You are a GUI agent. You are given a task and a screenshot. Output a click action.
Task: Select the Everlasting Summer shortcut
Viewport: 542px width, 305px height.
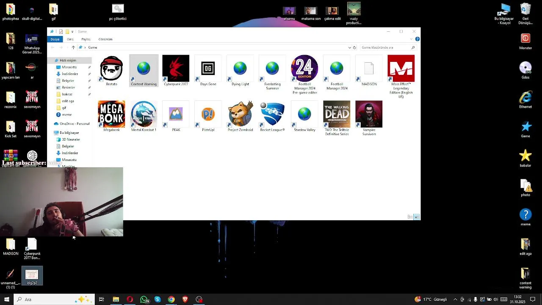pos(272,72)
